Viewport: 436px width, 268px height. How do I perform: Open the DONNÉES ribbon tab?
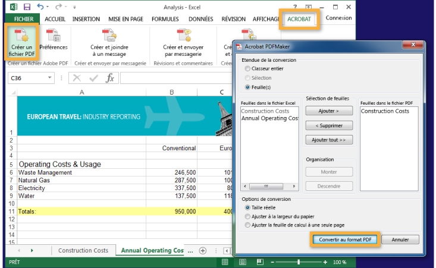coord(200,19)
